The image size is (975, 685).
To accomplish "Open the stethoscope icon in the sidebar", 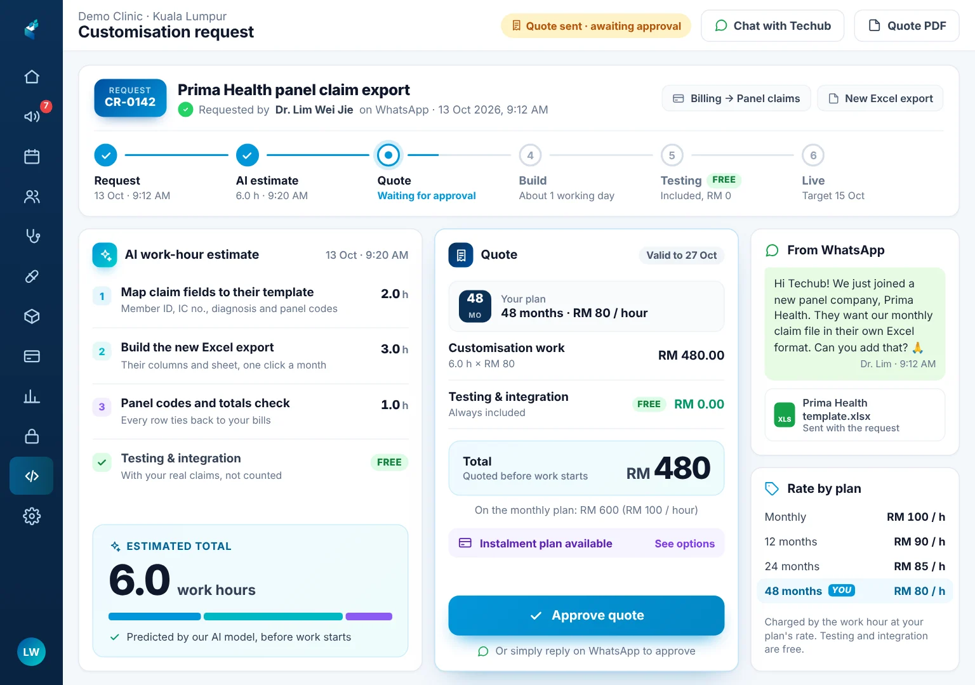I will (x=32, y=237).
